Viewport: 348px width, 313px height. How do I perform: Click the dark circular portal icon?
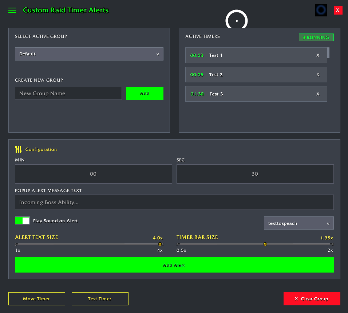[x=321, y=10]
